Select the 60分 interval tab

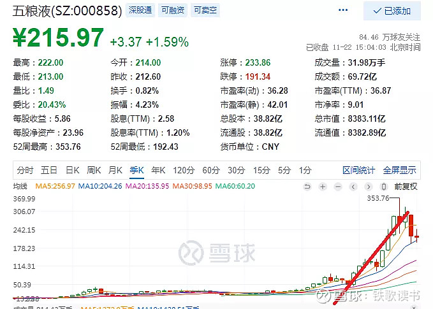[211, 170]
